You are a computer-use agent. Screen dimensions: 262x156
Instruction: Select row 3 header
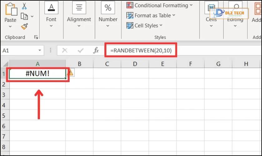[x=5, y=95]
